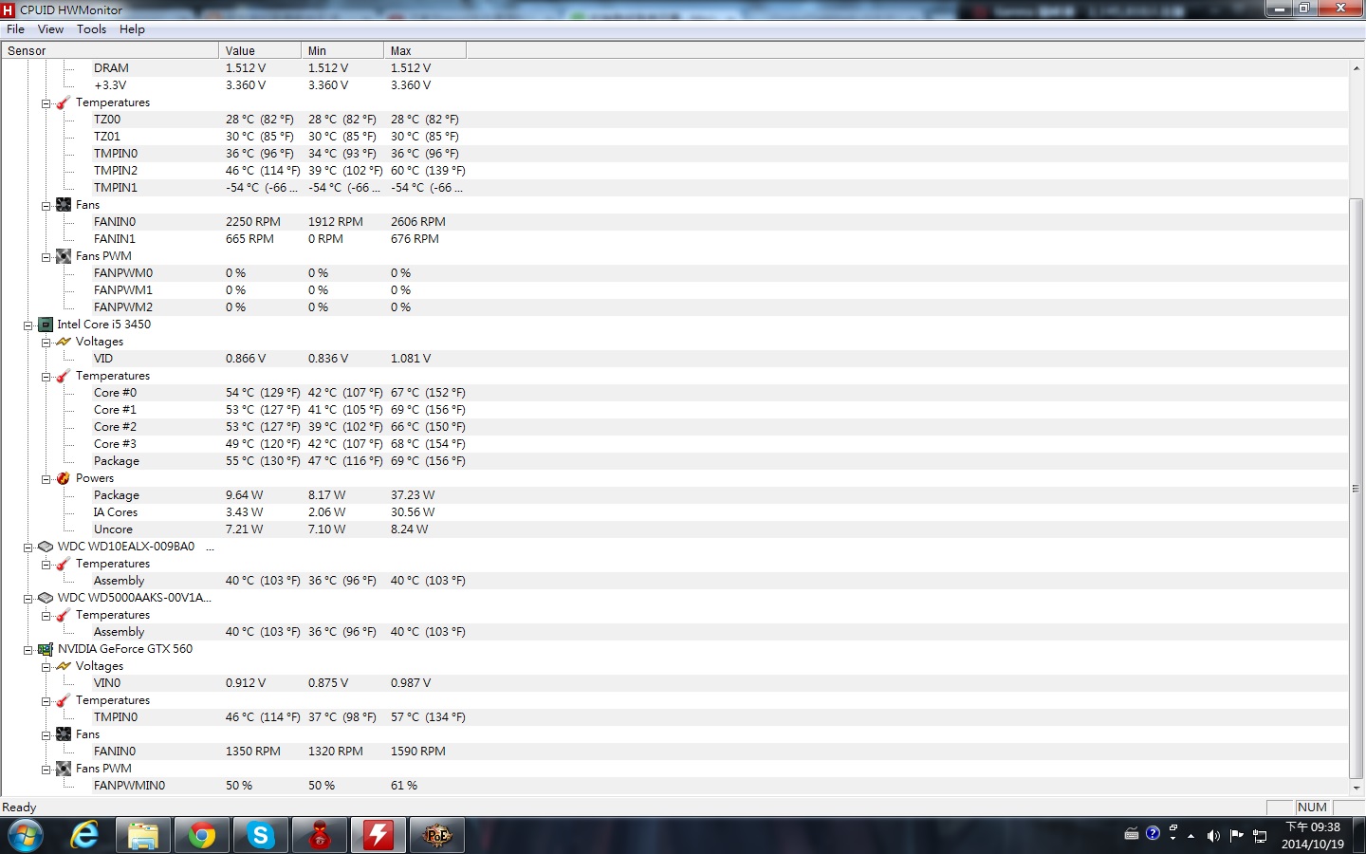Open Google Chrome from the taskbar
Image resolution: width=1366 pixels, height=854 pixels.
click(202, 836)
